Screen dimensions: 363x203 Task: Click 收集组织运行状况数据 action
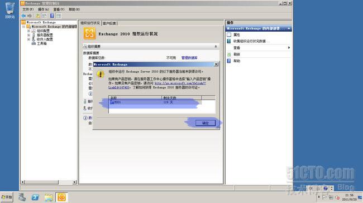click(x=251, y=41)
